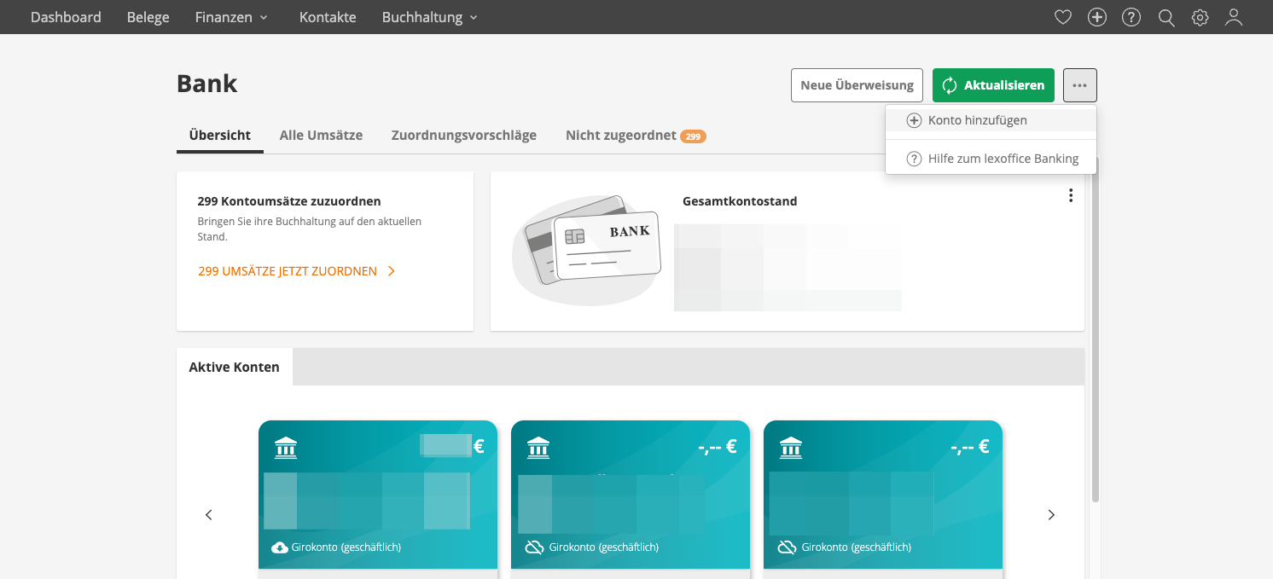Viewport: 1273px width, 579px height.
Task: Open the help question mark icon in top bar
Action: (x=1131, y=17)
